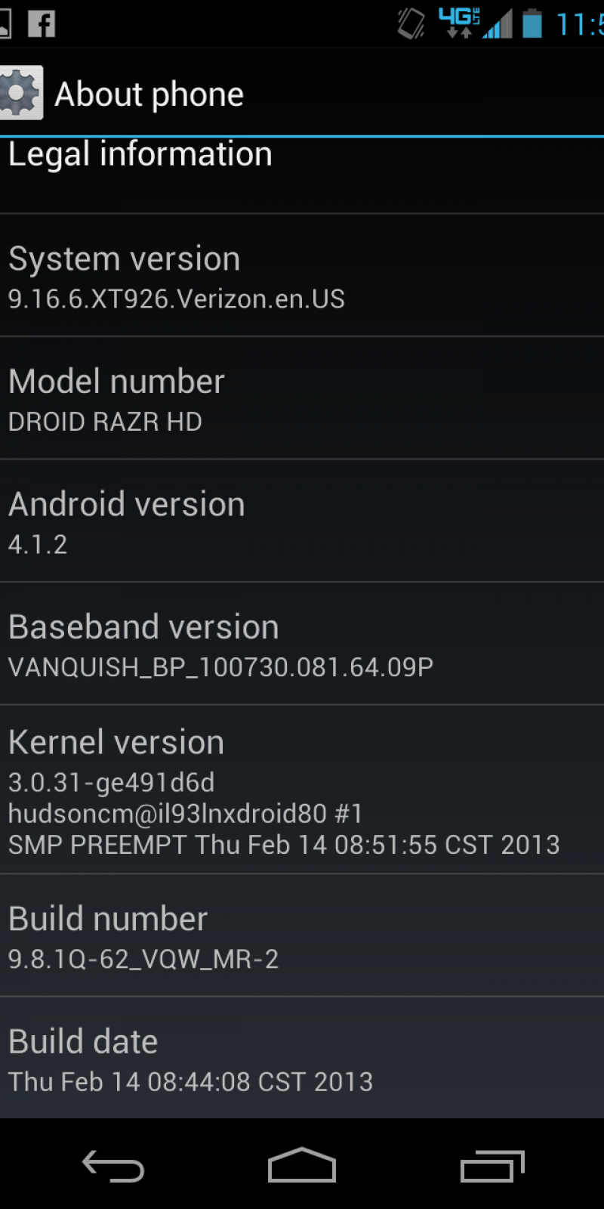Screen dimensions: 604x1209
Task: Tap the Kernel version entry
Action: click(x=302, y=790)
